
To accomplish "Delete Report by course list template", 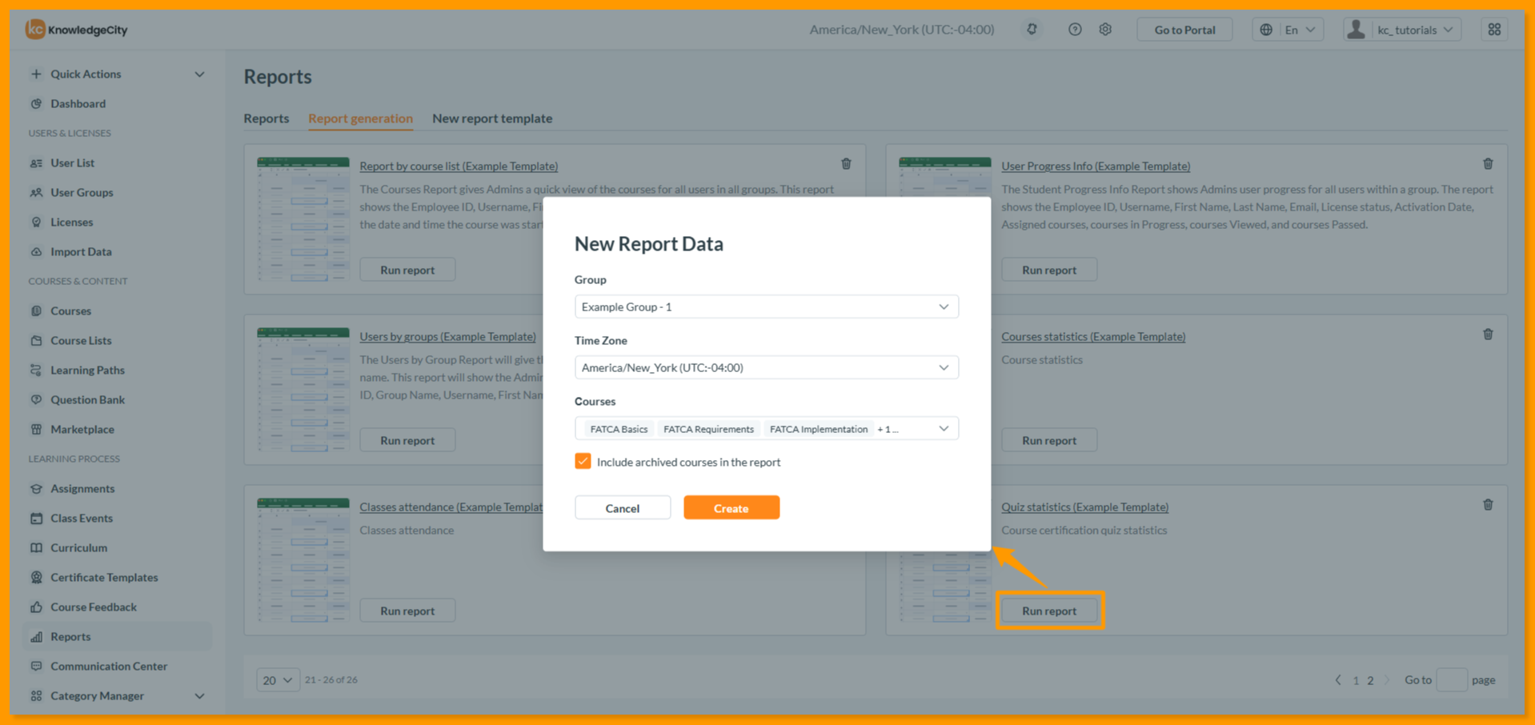I will (x=846, y=164).
